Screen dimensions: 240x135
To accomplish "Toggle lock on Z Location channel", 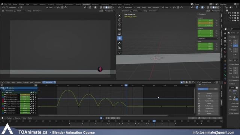I will [36, 97].
